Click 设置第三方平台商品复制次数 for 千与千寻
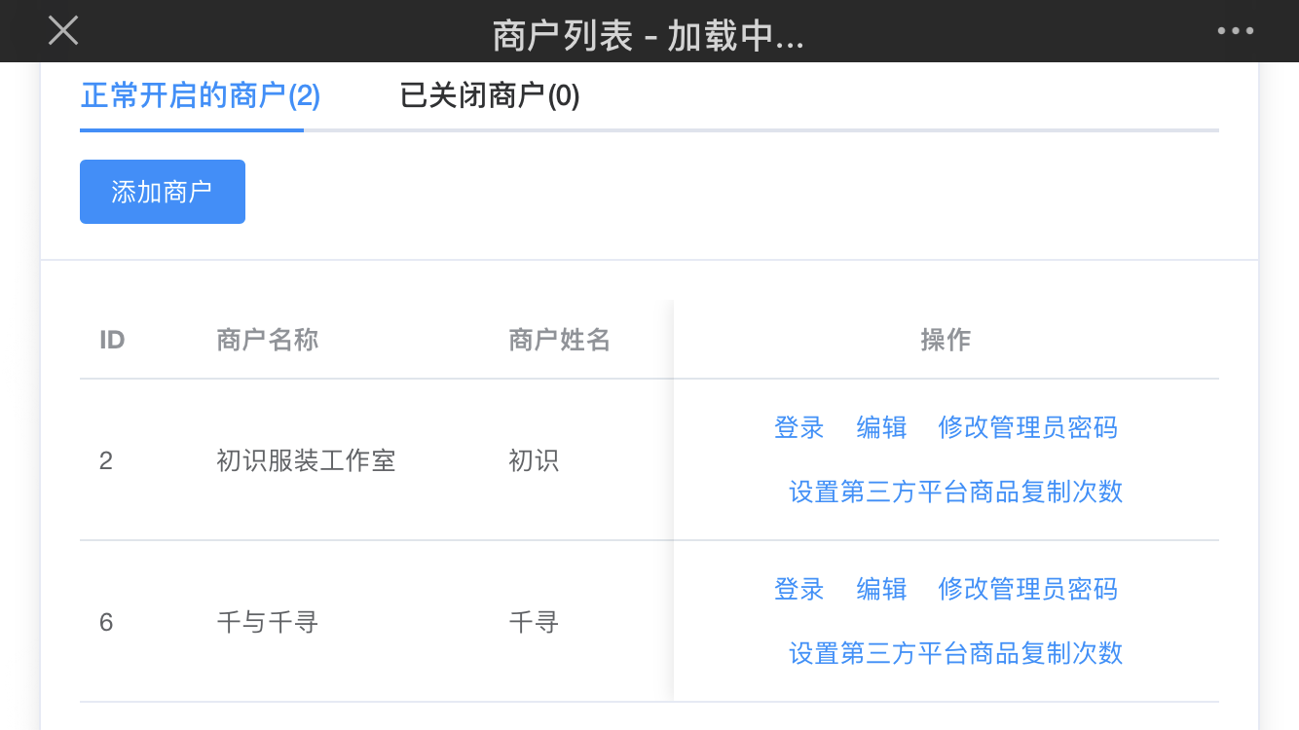The image size is (1299, 730). tap(956, 653)
